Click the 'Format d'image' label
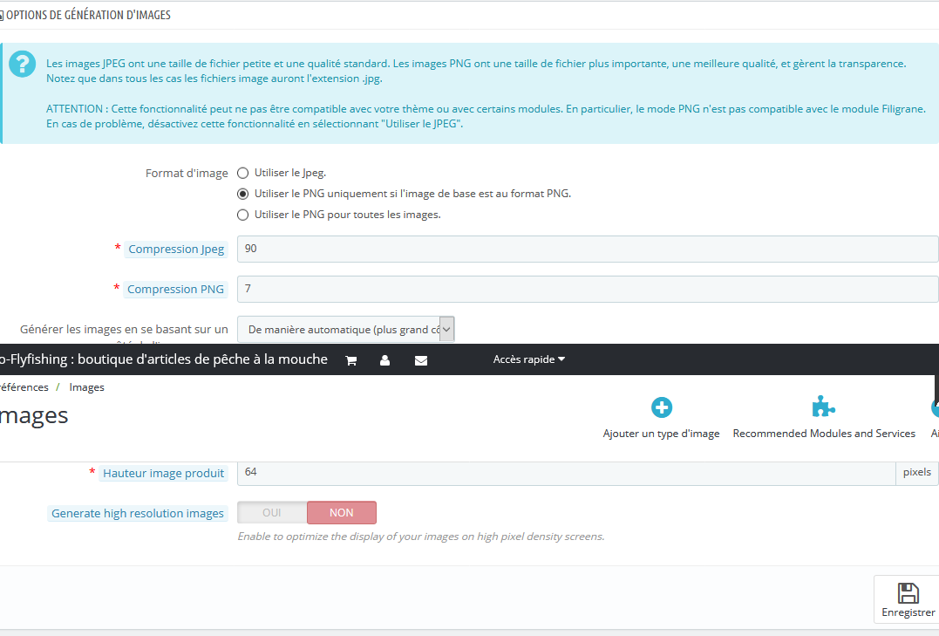 click(187, 174)
